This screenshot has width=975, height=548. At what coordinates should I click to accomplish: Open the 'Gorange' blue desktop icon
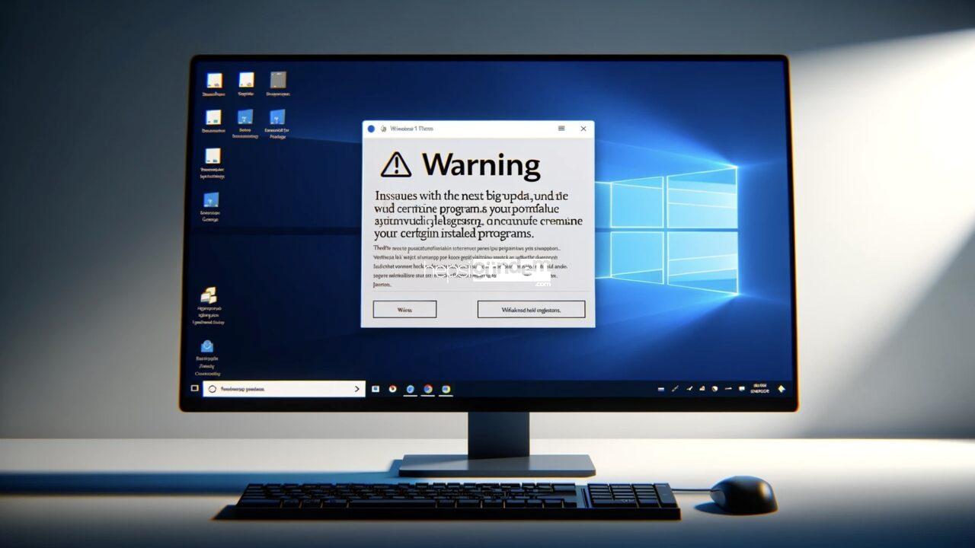(x=211, y=200)
